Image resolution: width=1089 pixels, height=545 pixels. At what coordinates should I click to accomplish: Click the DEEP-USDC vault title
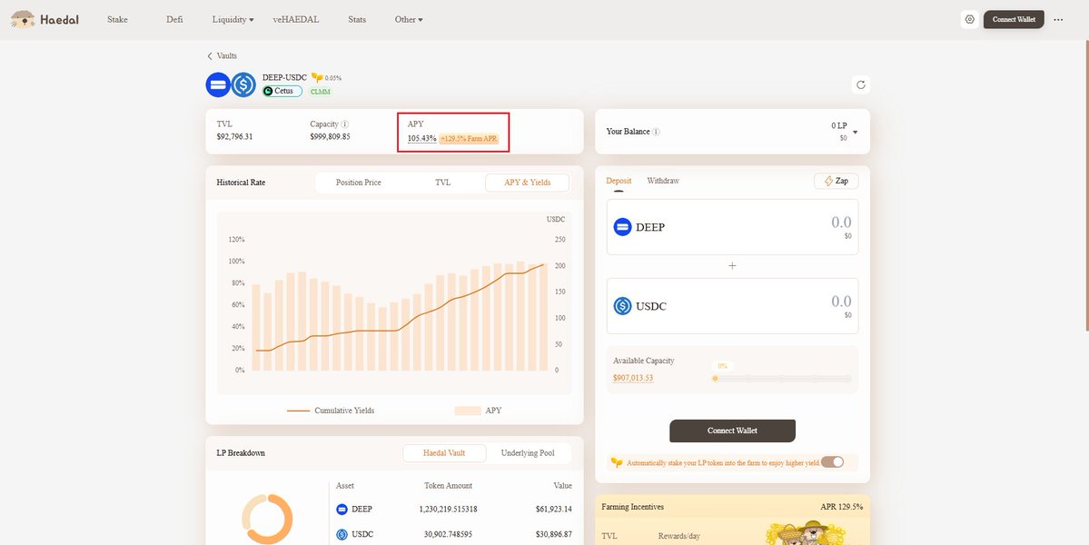click(285, 77)
